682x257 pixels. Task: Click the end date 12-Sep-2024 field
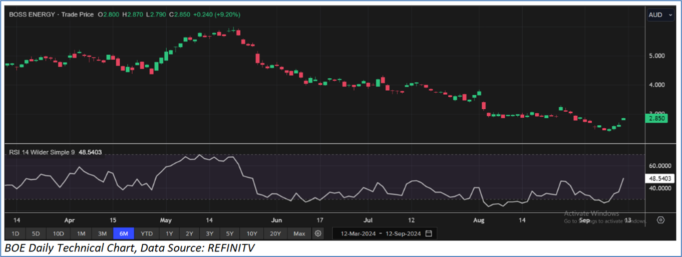tap(403, 233)
